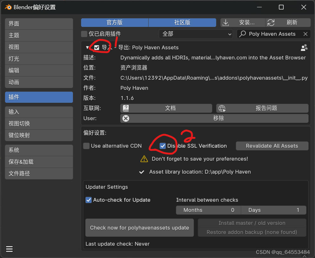Click the documentation book icon

point(126,108)
